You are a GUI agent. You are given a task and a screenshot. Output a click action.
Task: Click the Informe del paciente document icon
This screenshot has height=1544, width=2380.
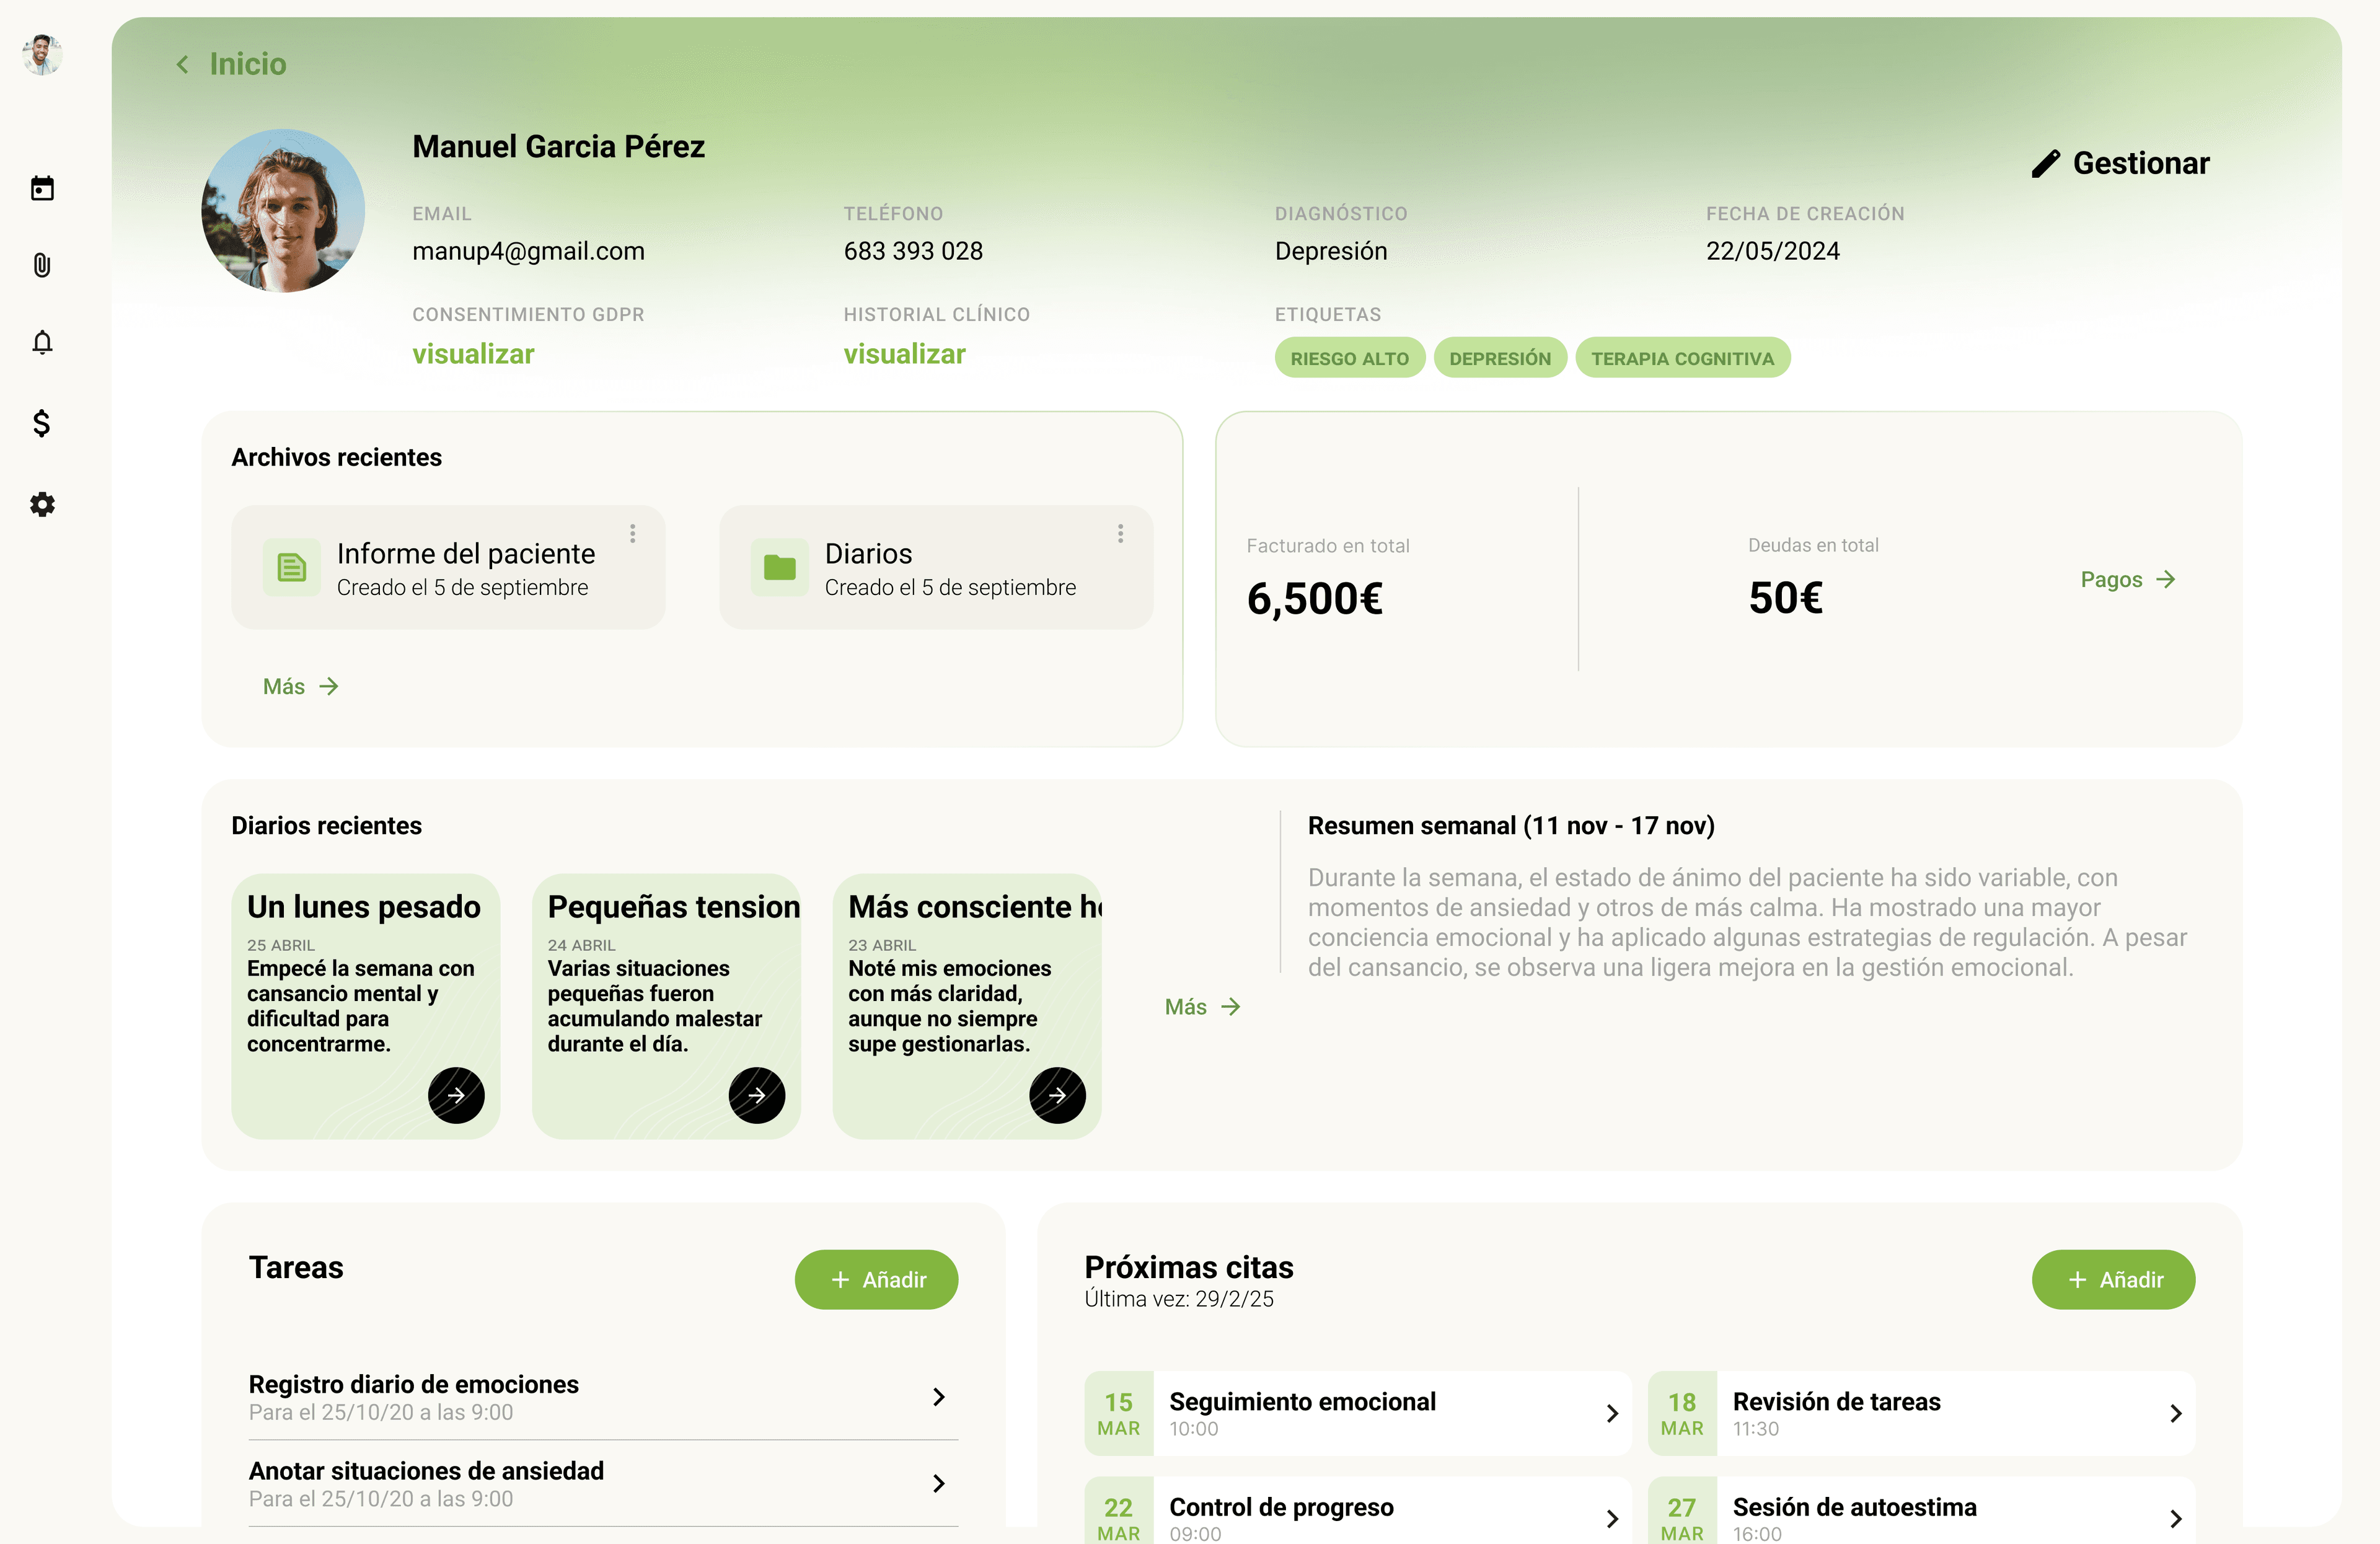pyautogui.click(x=292, y=568)
